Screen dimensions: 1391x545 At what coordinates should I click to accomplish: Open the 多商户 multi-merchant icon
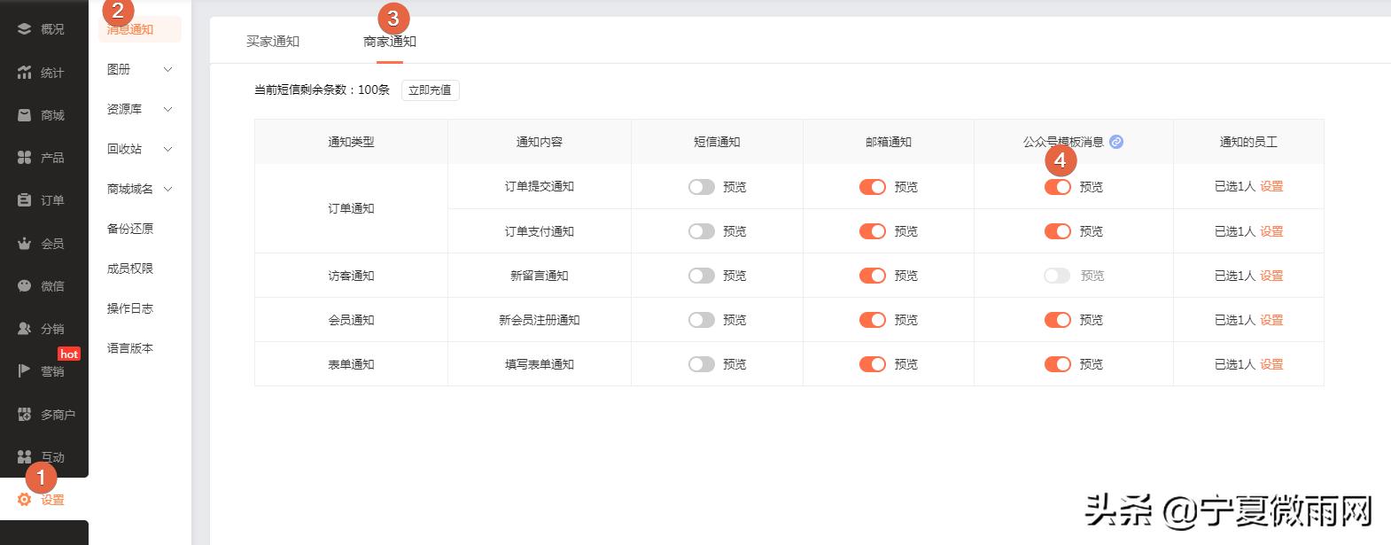(25, 414)
